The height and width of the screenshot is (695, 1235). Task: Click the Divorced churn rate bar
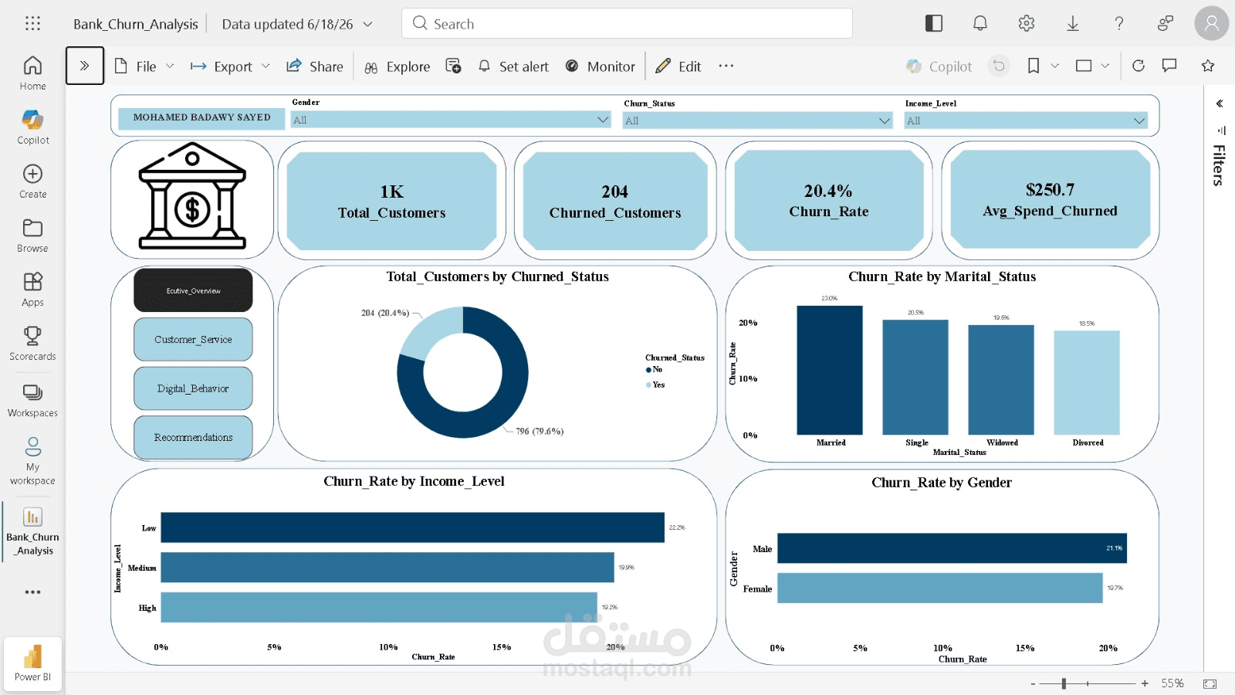pos(1087,383)
